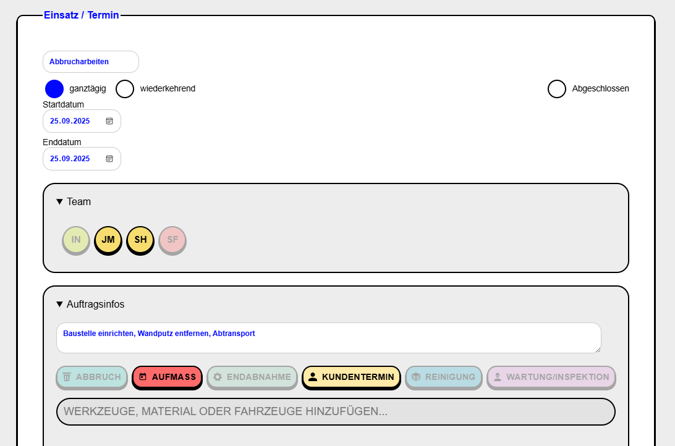
Task: Click the calendar icon on Aufmass chip
Action: pyautogui.click(x=143, y=377)
